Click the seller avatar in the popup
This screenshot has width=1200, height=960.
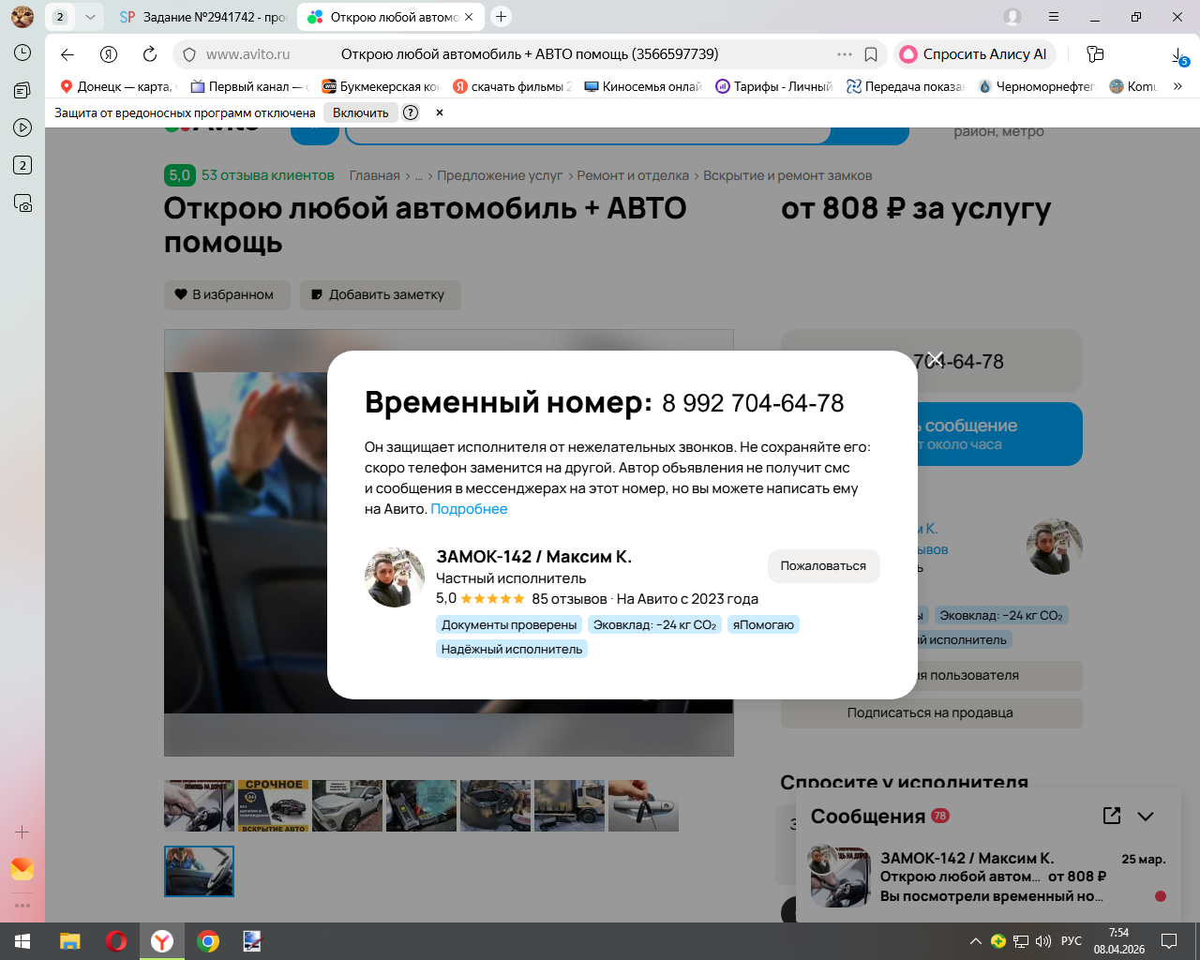(x=395, y=577)
